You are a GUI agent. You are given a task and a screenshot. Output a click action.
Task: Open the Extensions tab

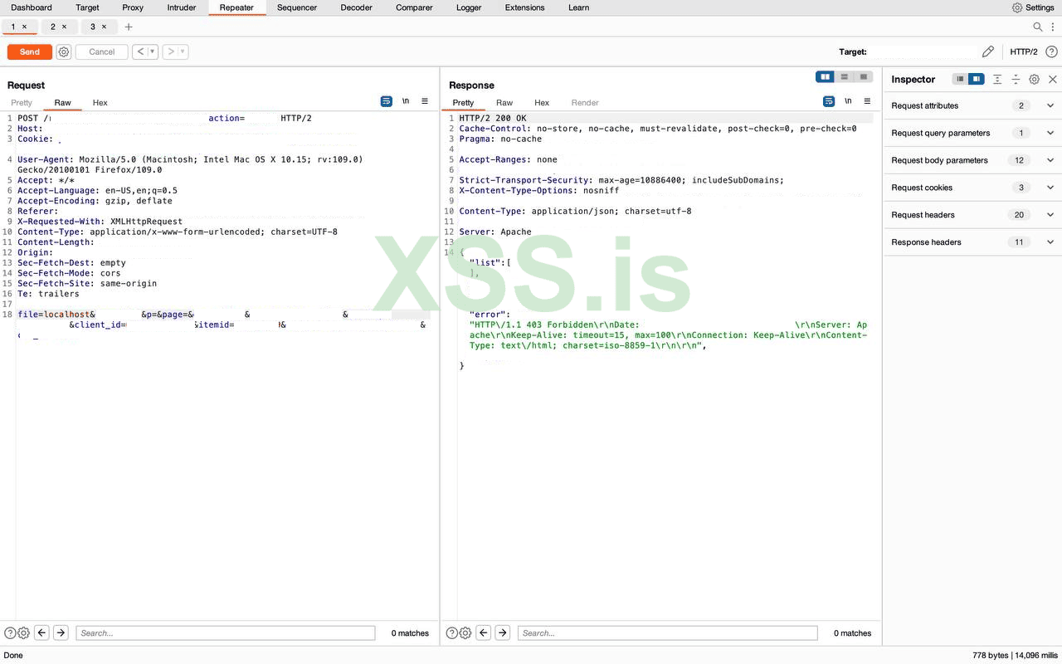[x=525, y=7]
